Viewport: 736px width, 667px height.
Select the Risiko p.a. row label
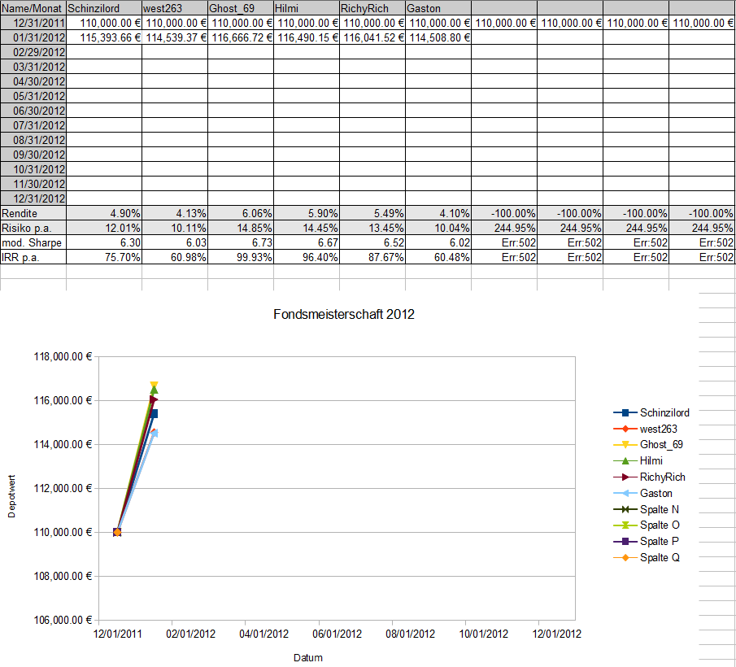pos(33,228)
